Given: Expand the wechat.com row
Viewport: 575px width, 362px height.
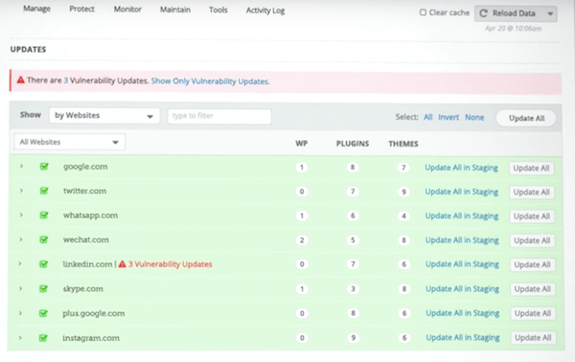Looking at the screenshot, I should pyautogui.click(x=21, y=239).
